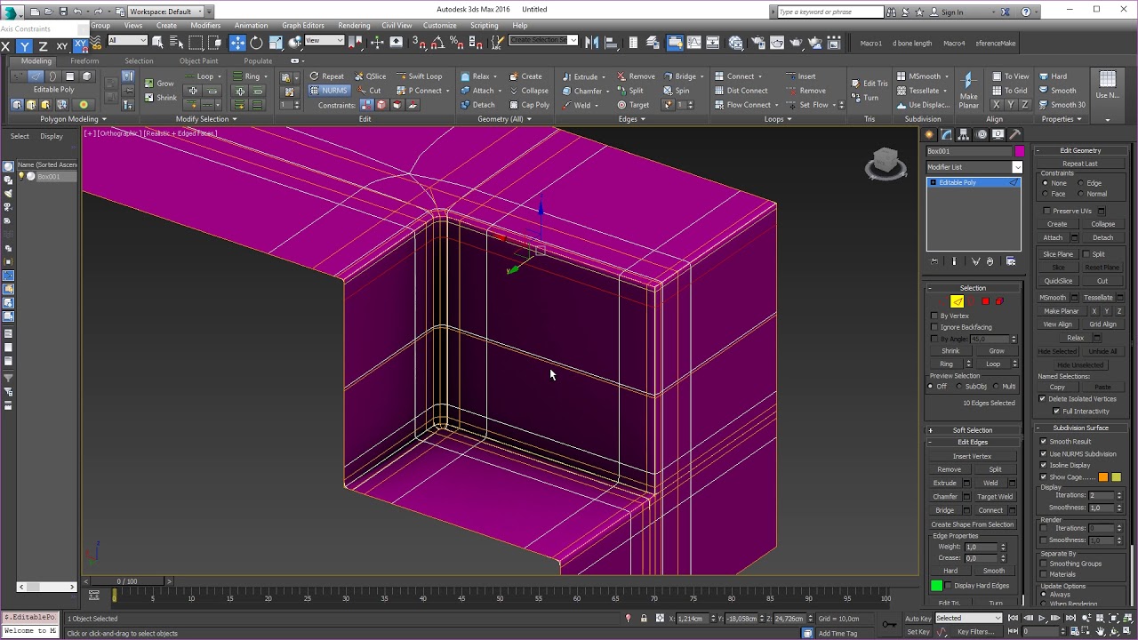Open the Modifier List dropdown

[x=974, y=167]
